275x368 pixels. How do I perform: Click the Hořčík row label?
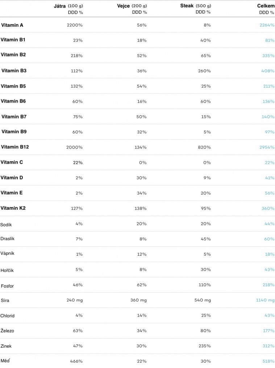[7, 270]
